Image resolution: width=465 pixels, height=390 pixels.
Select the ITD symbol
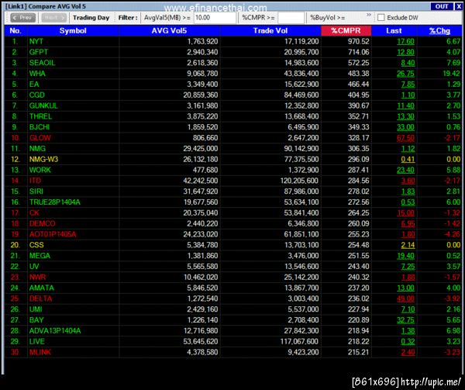(x=35, y=181)
